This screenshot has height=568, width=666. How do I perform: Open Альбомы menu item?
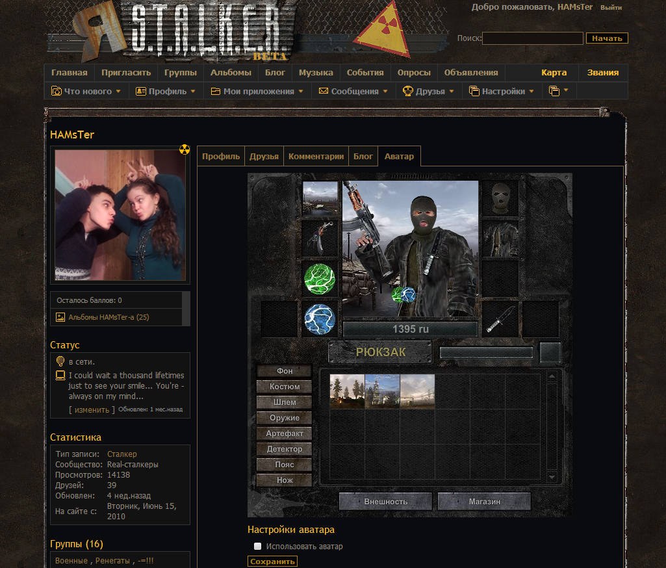tap(231, 72)
